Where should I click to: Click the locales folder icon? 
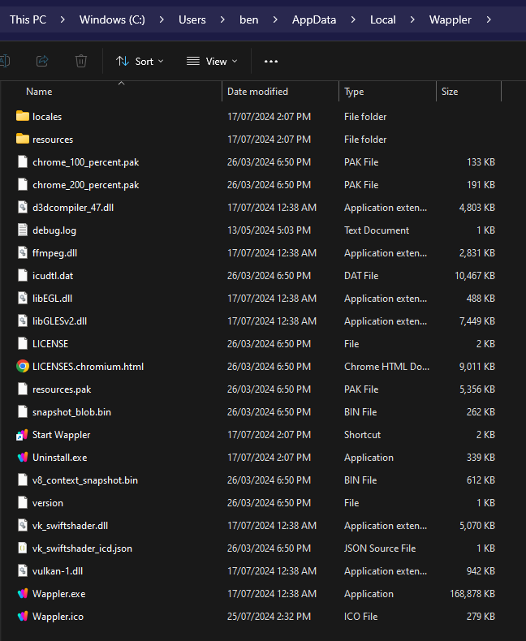pos(23,117)
